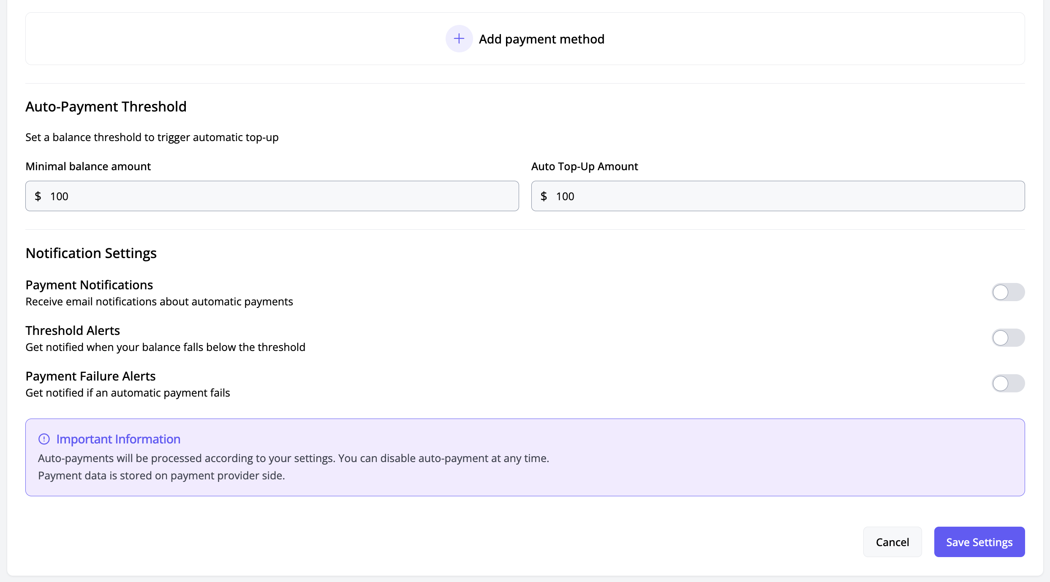Viewport: 1050px width, 582px height.
Task: Click the Auto-Payment Threshold heading
Action: tap(106, 107)
